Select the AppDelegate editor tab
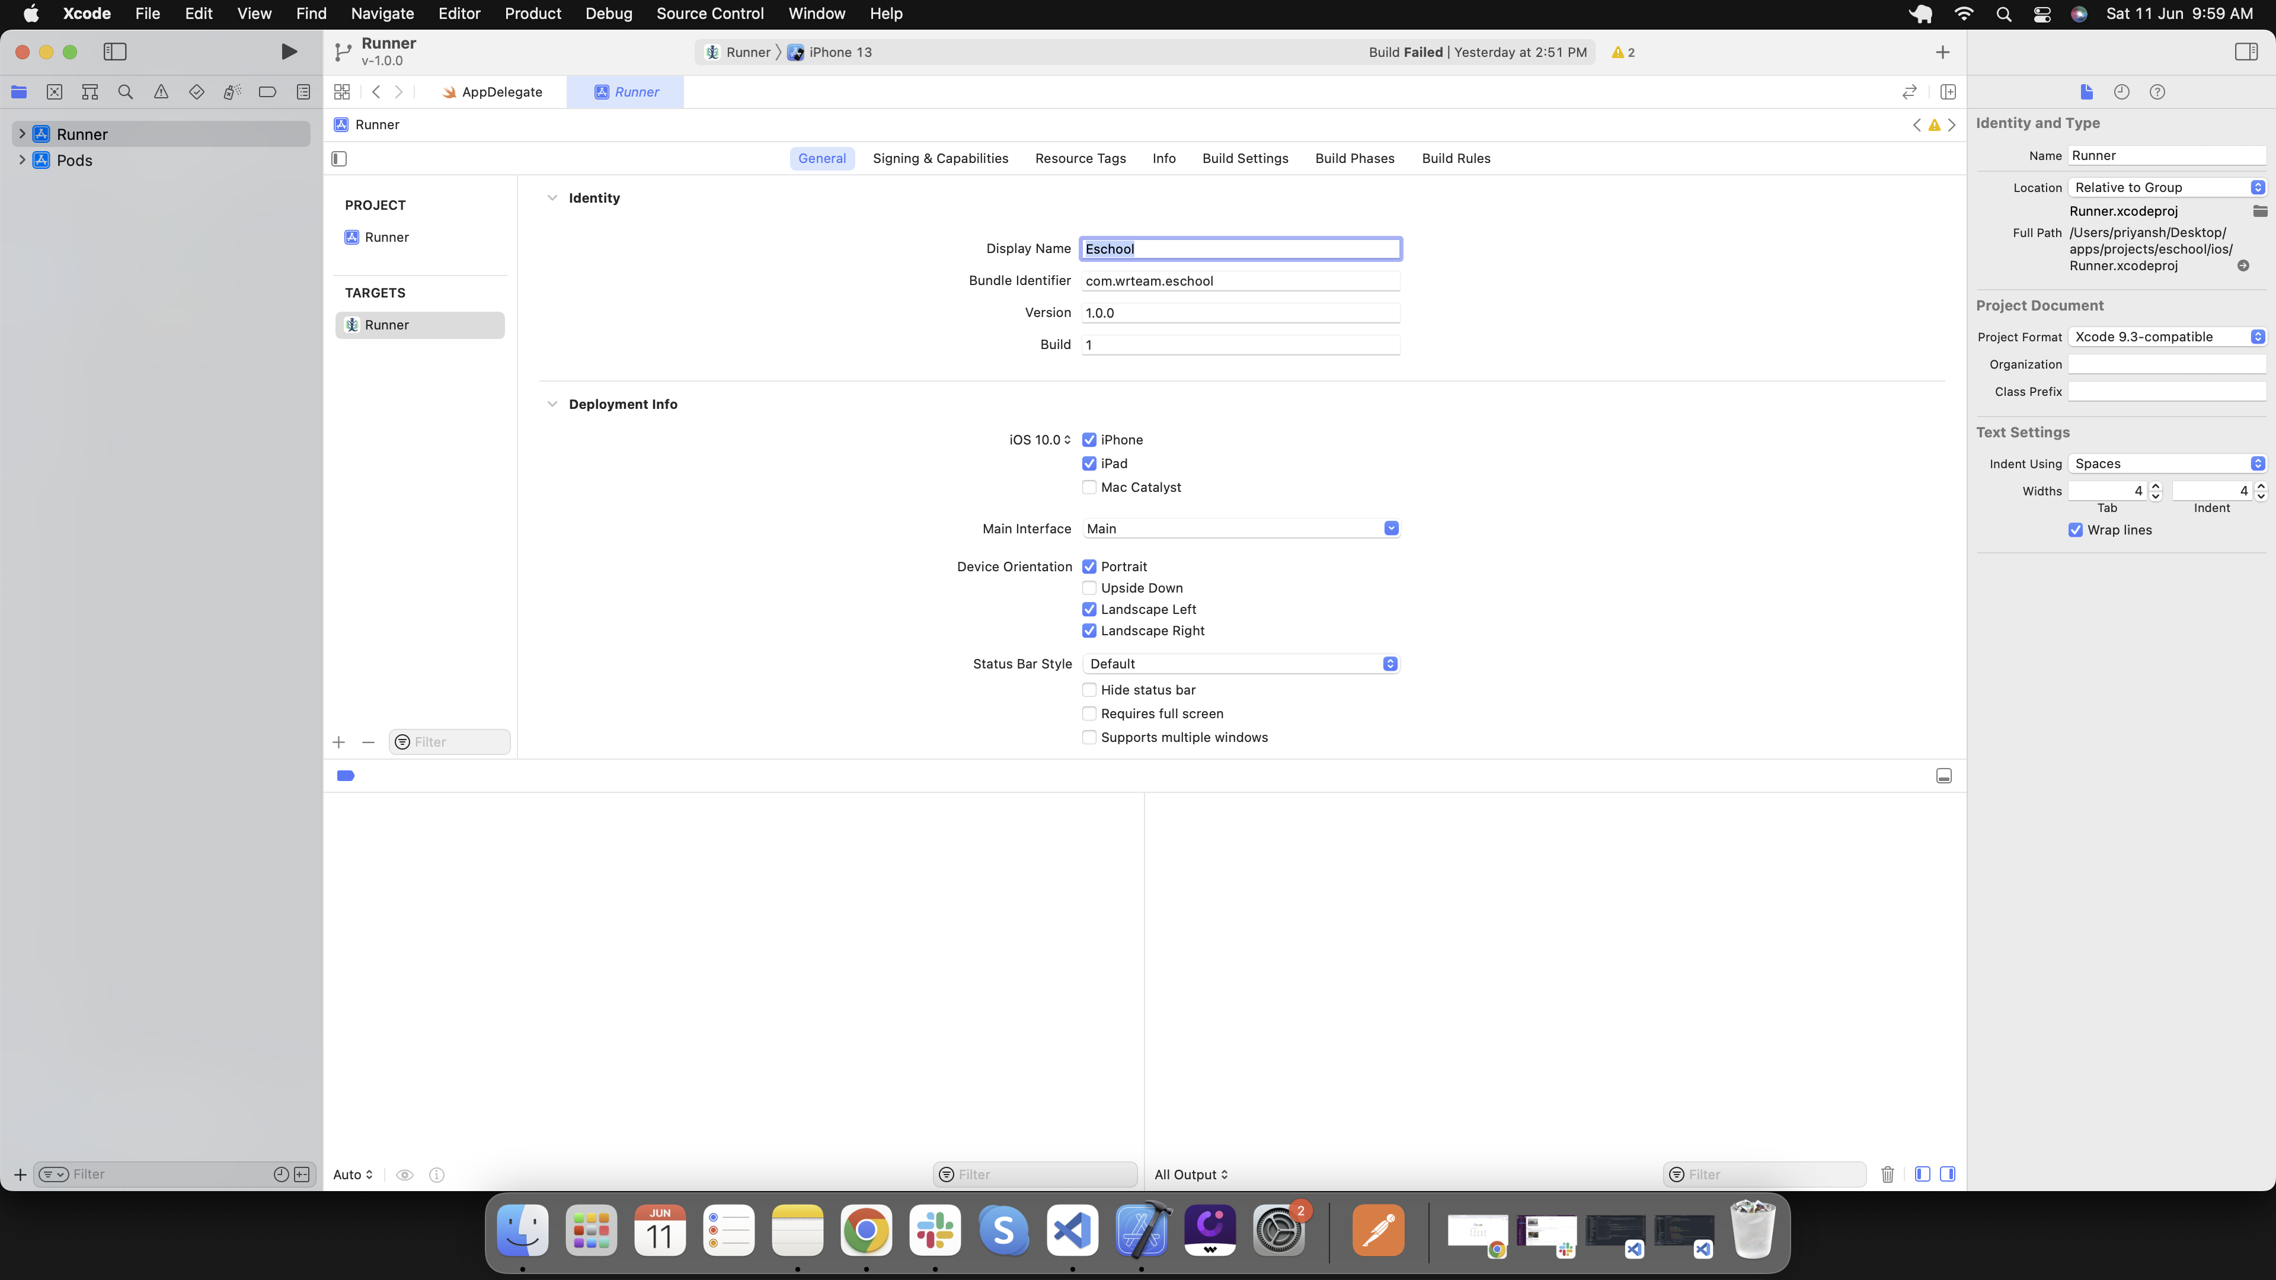The width and height of the screenshot is (2276, 1280). 492,92
